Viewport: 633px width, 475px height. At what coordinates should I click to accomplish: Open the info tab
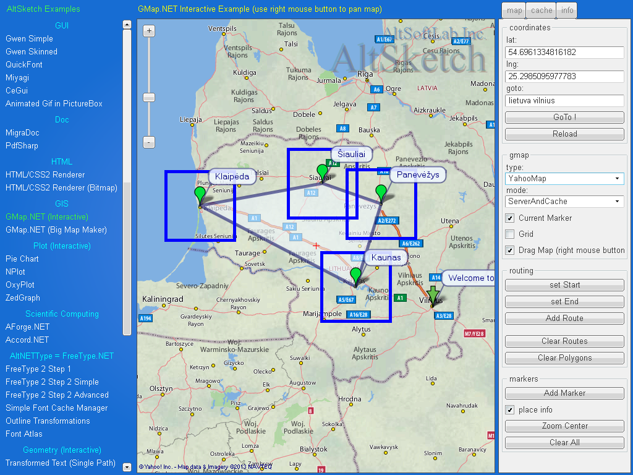click(x=567, y=11)
